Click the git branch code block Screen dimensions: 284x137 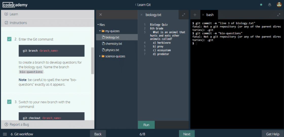point(51,51)
